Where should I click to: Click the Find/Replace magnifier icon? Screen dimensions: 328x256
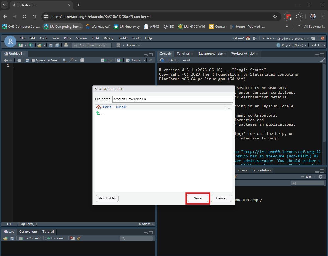tap(65, 60)
